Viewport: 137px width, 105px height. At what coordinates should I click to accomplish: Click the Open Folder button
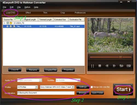click(98, 93)
